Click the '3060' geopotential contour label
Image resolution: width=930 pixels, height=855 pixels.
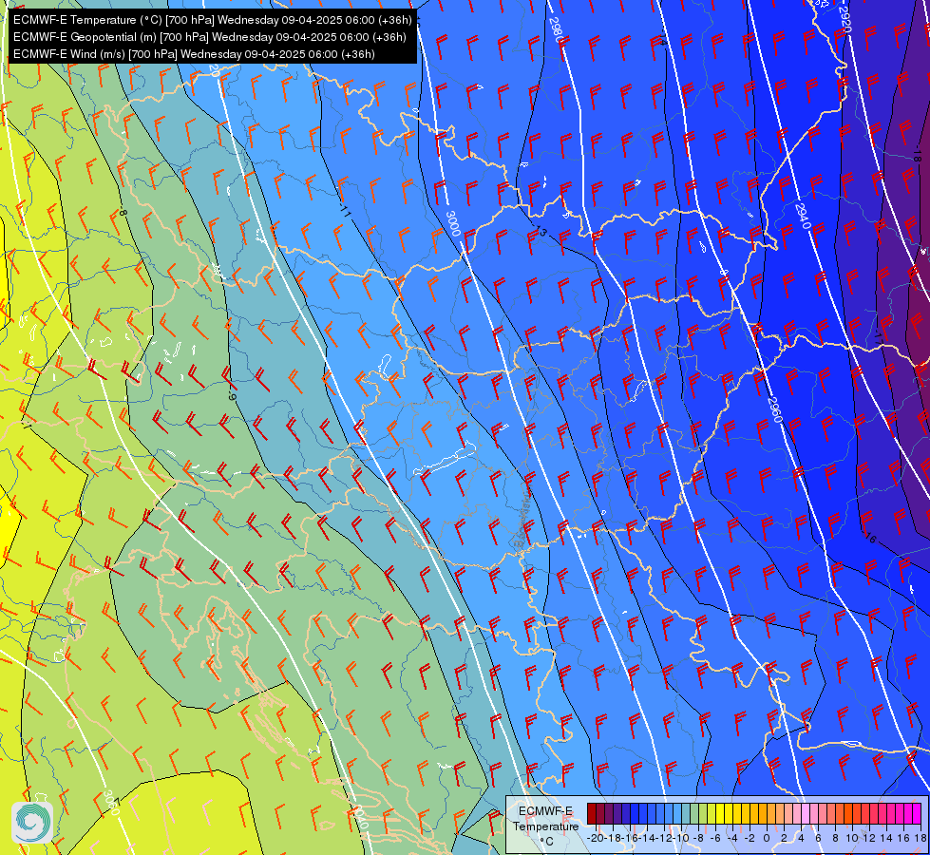[x=111, y=802]
